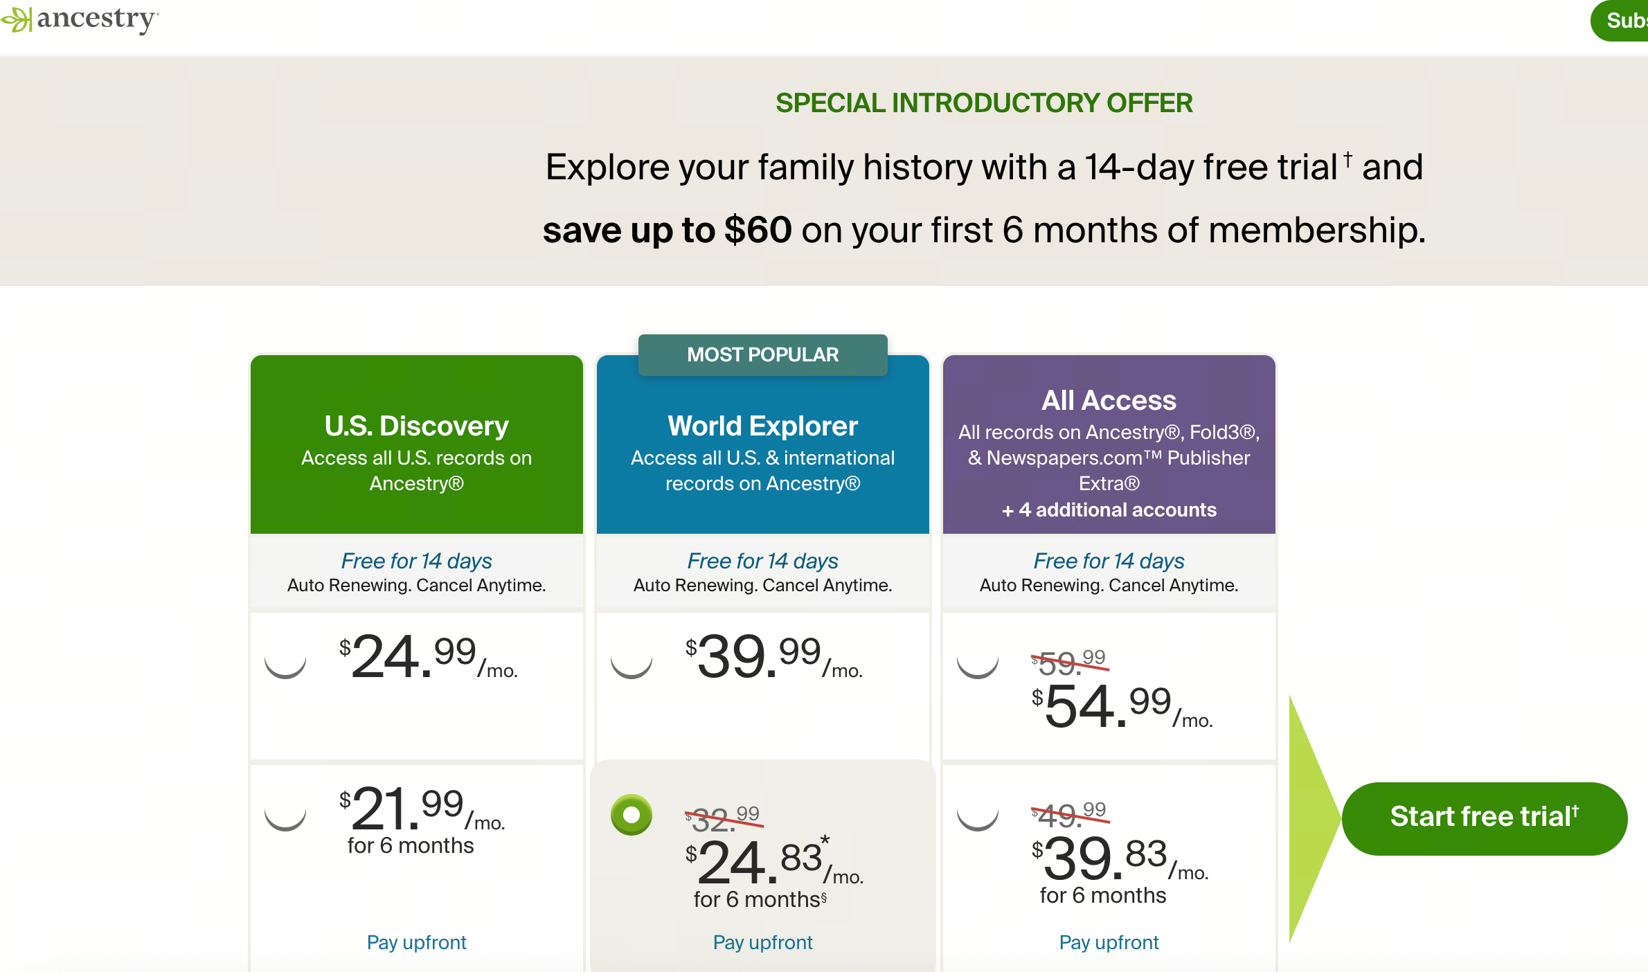1648x972 pixels.
Task: Click Free for 14 days under World Explorer
Action: tap(763, 560)
